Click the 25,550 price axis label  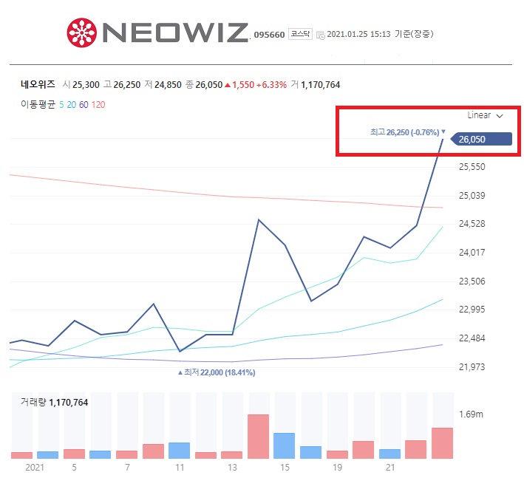pyautogui.click(x=472, y=167)
